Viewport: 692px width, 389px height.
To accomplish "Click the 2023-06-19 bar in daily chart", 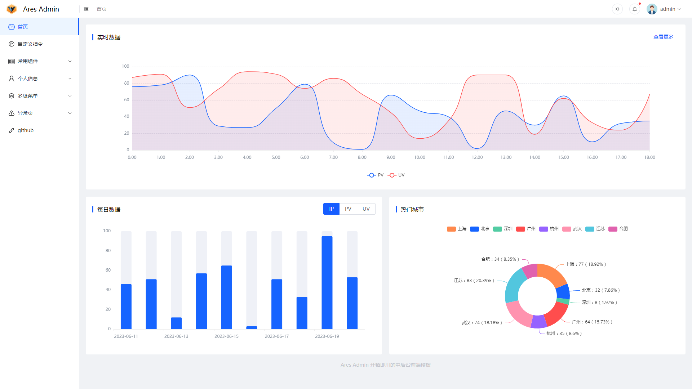I will click(x=327, y=282).
